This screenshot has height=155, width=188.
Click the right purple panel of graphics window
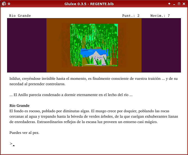tap(161, 45)
